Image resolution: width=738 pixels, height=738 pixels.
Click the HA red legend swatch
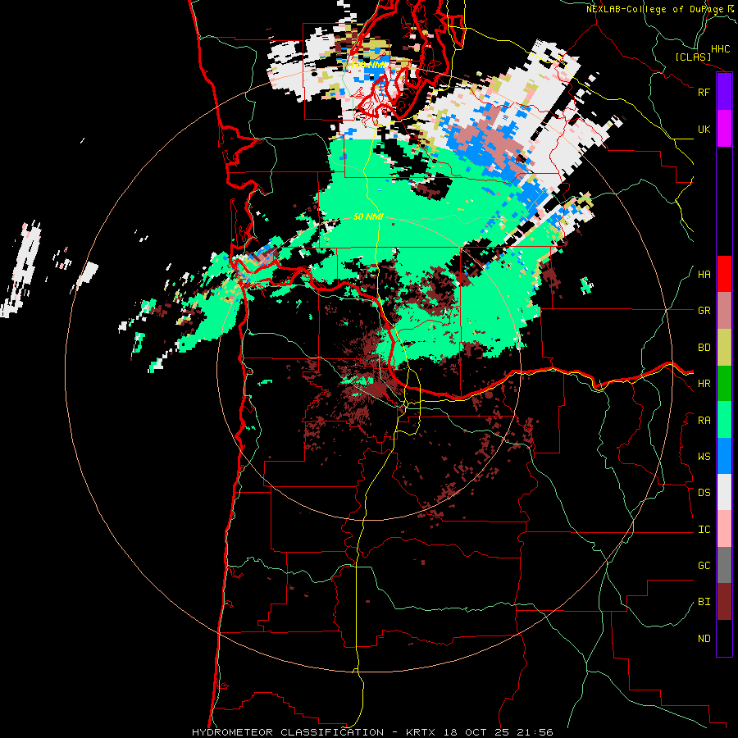(x=724, y=274)
